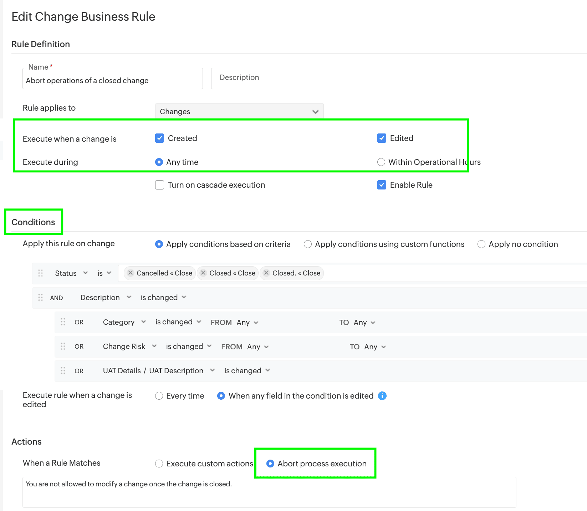Choose Apply no condition
587x511 pixels.
(481, 244)
